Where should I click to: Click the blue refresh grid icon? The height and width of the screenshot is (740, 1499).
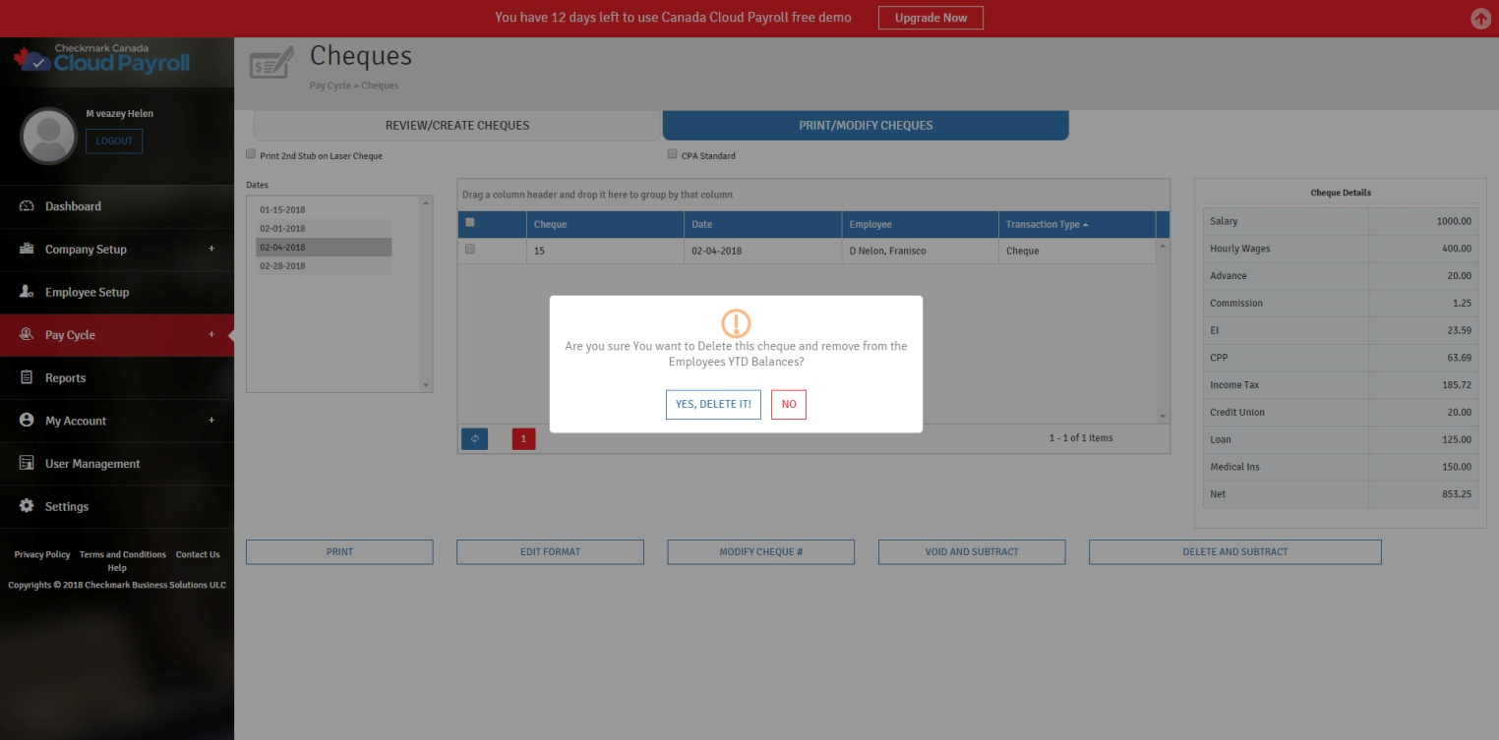tap(474, 438)
